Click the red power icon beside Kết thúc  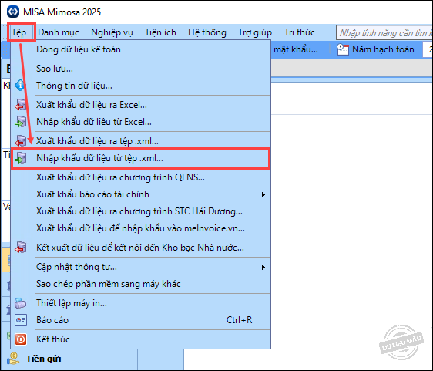21,339
